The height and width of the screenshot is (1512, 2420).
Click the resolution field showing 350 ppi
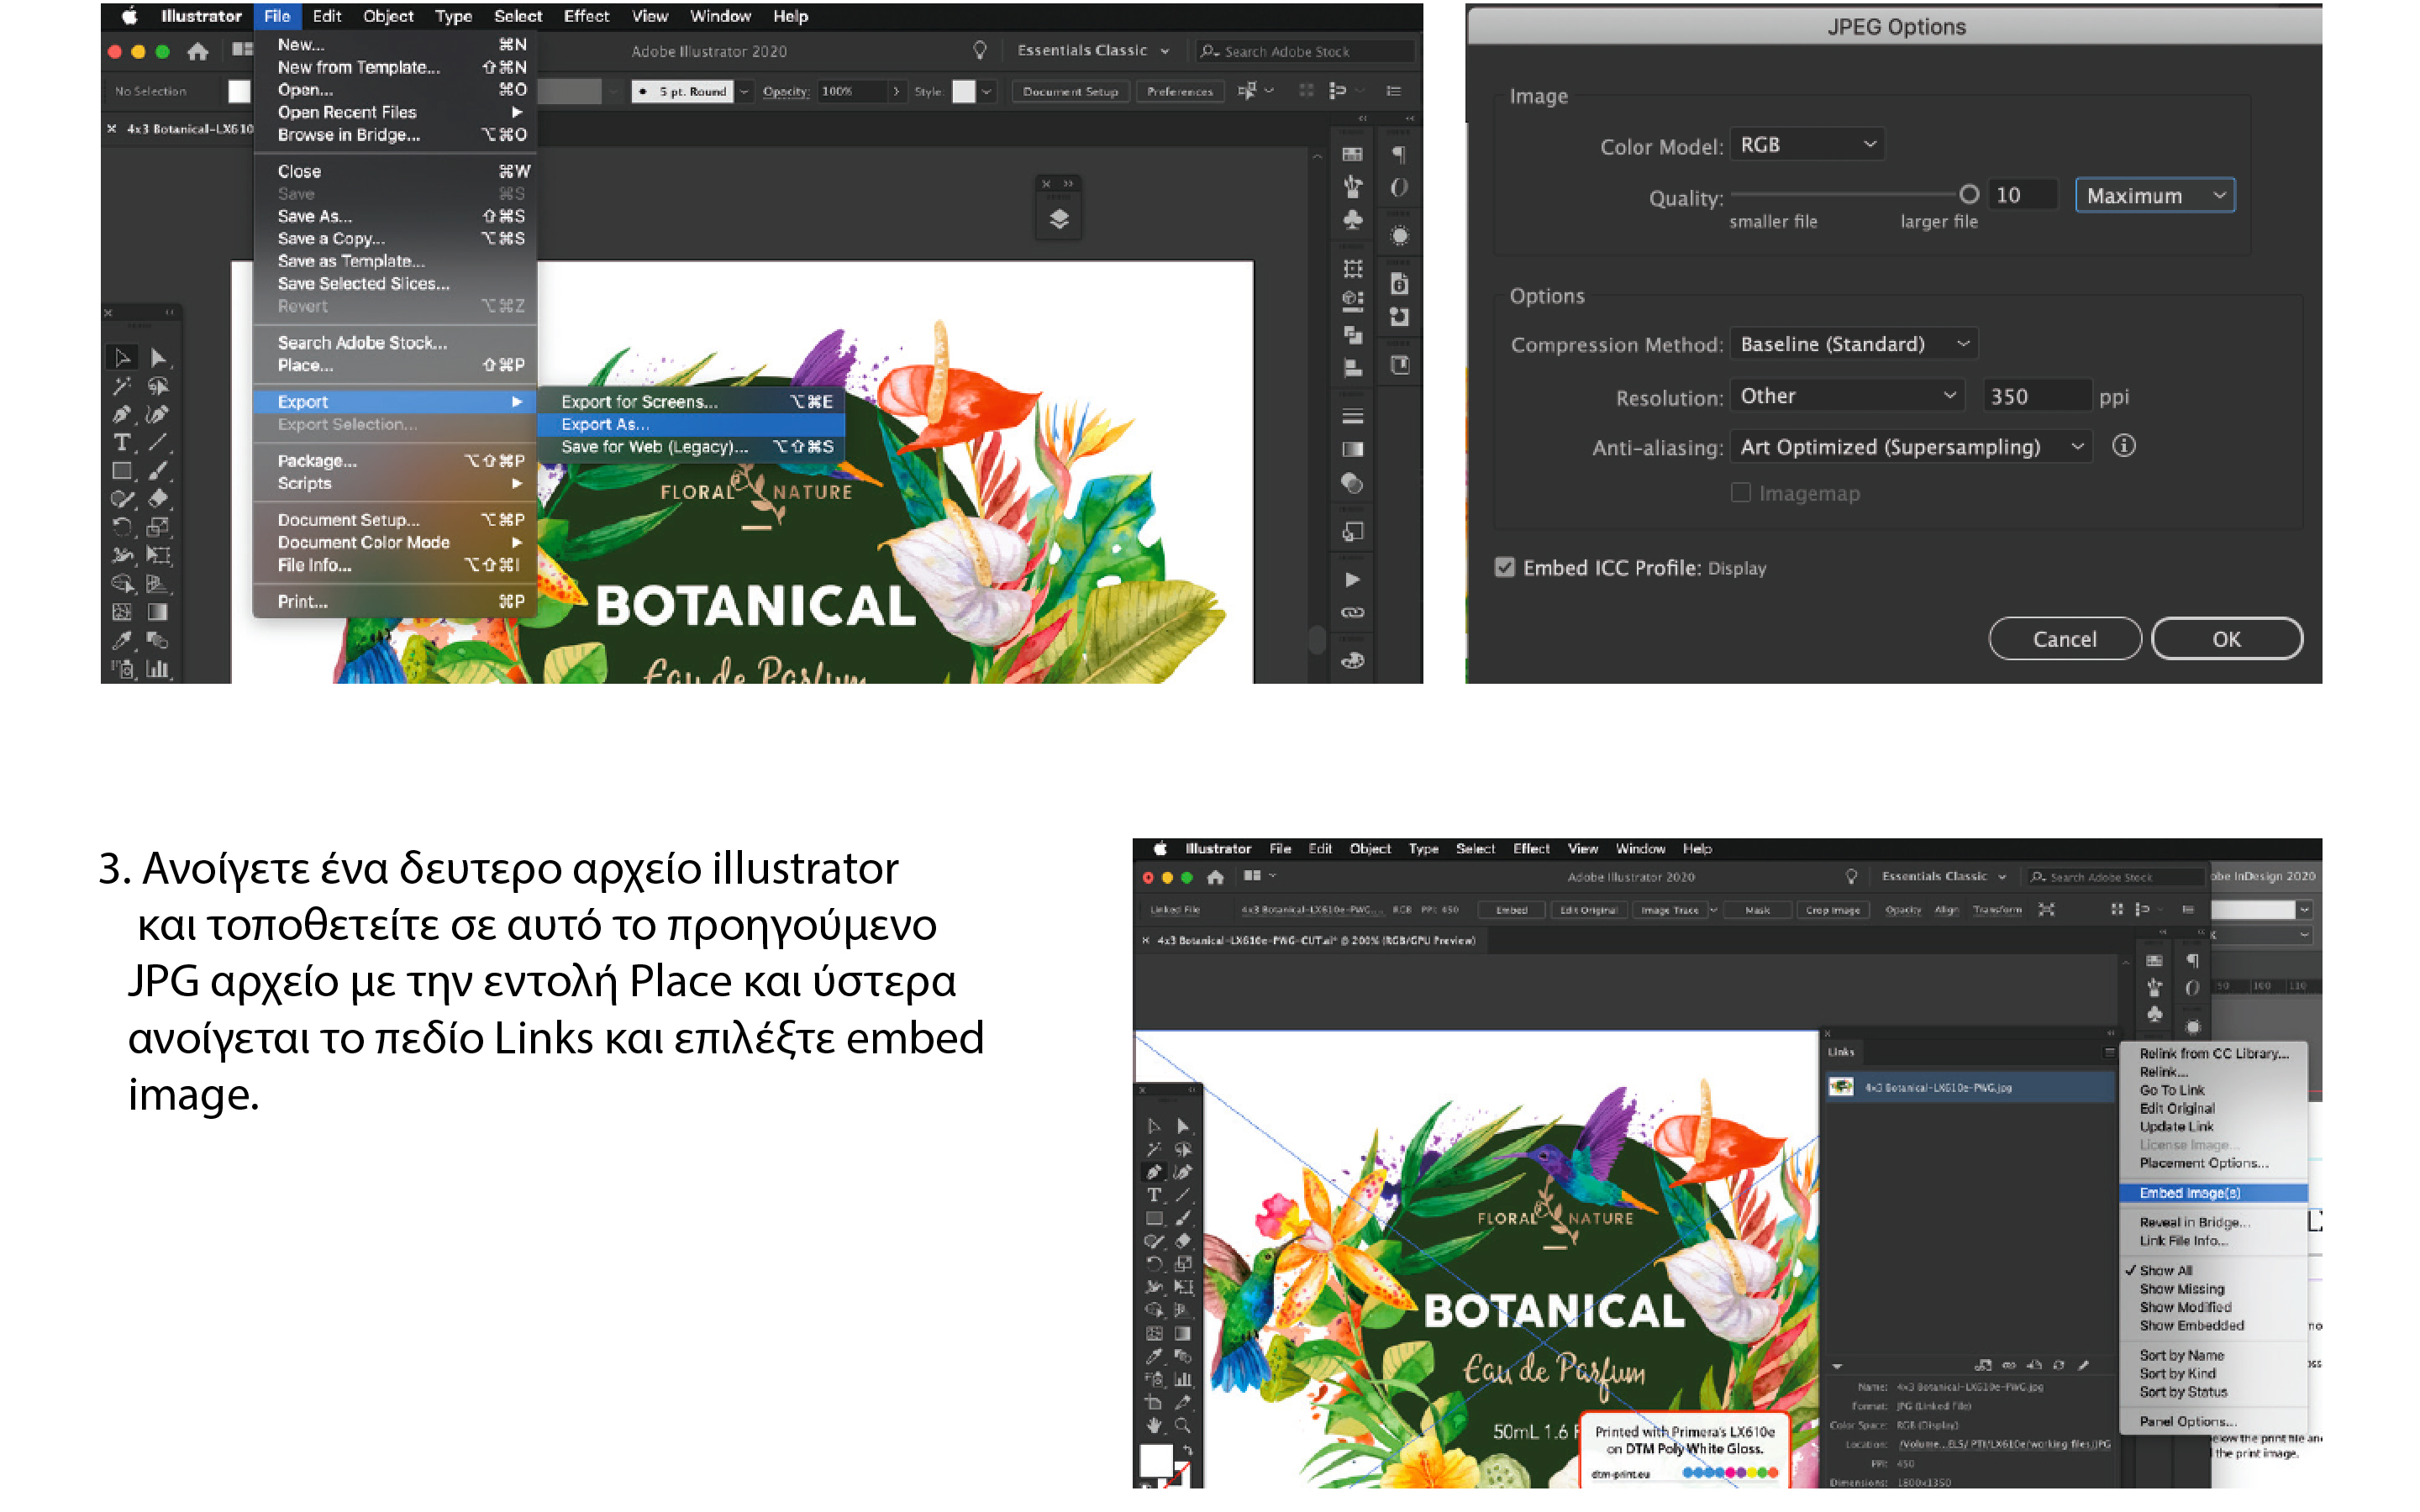point(2036,396)
